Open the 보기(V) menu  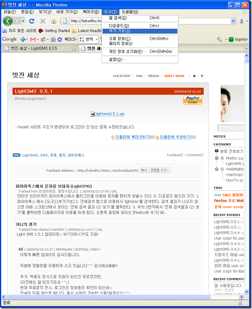tap(45, 12)
